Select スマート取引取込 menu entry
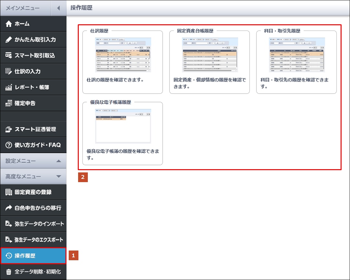Image resolution: width=350 pixels, height=280 pixels. click(33, 56)
